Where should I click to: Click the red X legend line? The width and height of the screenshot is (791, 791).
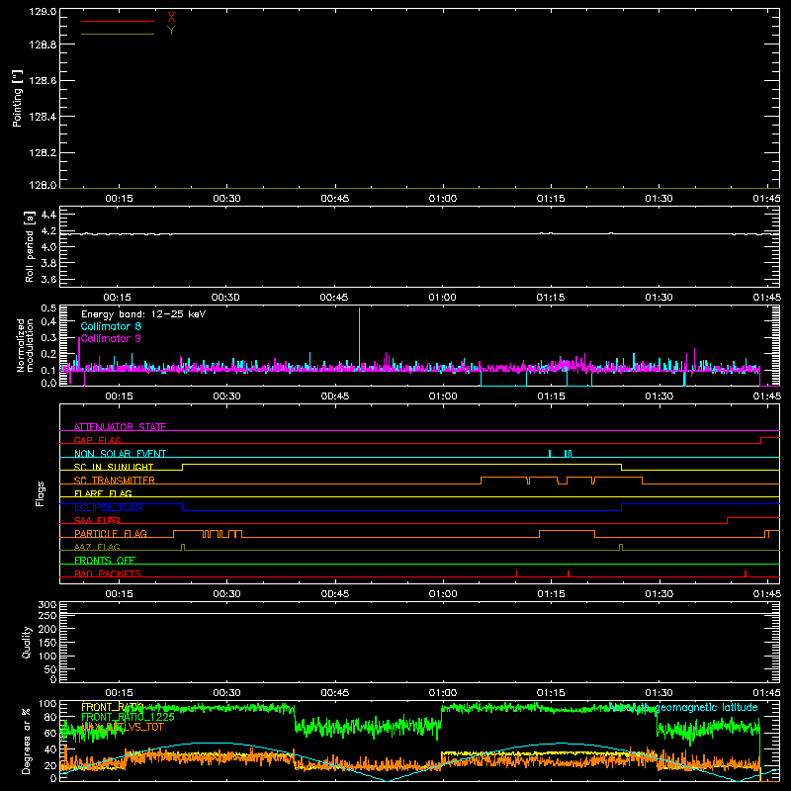click(x=118, y=21)
